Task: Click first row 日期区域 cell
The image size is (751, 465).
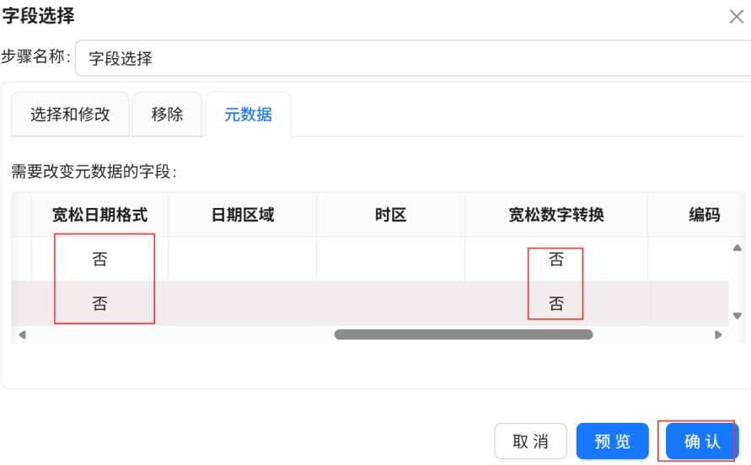Action: (243, 259)
